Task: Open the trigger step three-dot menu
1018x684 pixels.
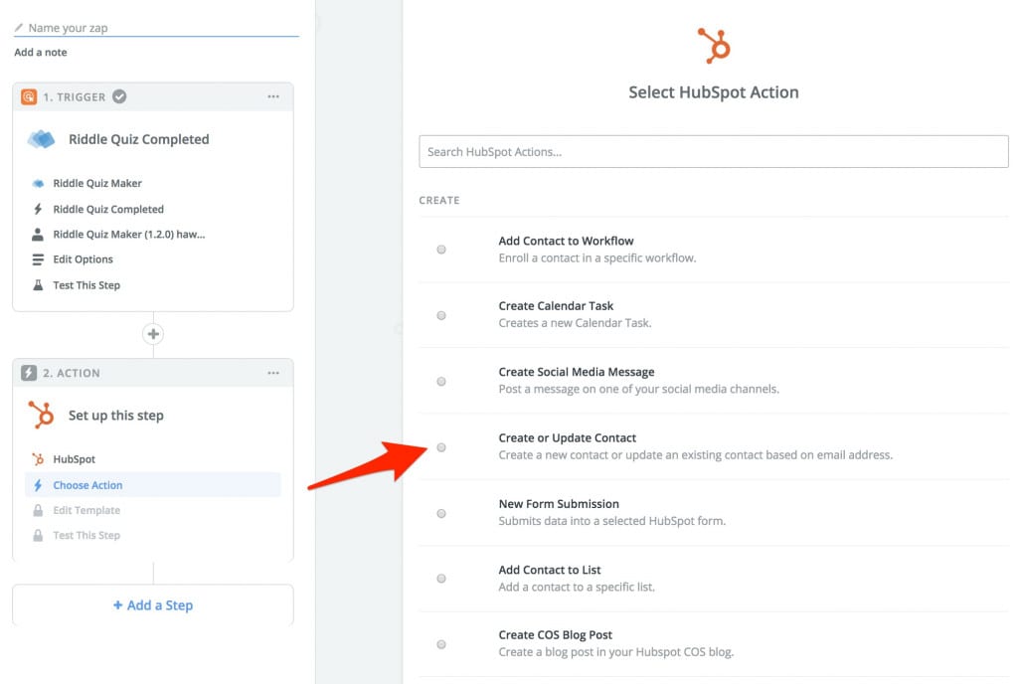Action: point(273,96)
